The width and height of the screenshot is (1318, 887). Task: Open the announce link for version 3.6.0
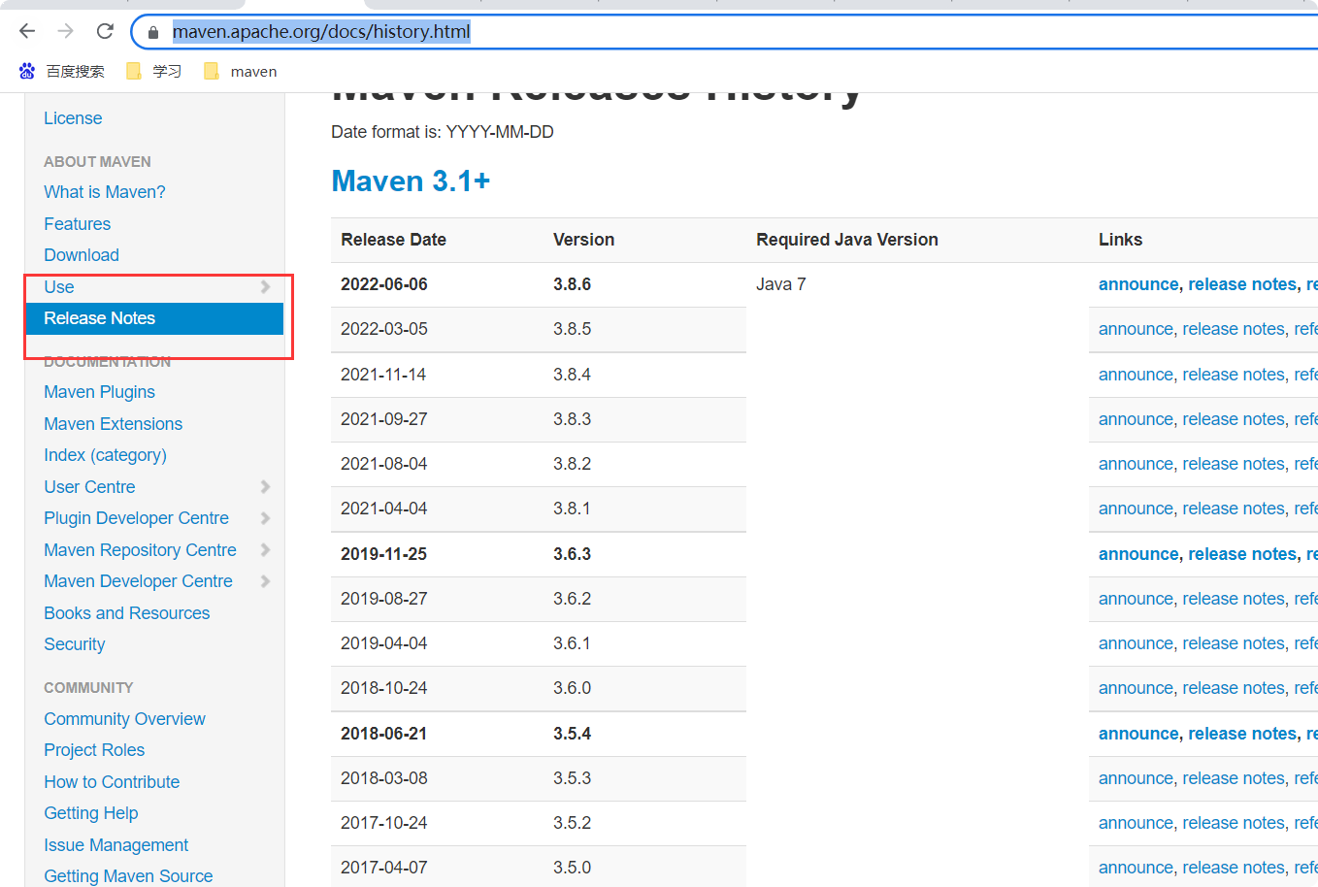1136,688
